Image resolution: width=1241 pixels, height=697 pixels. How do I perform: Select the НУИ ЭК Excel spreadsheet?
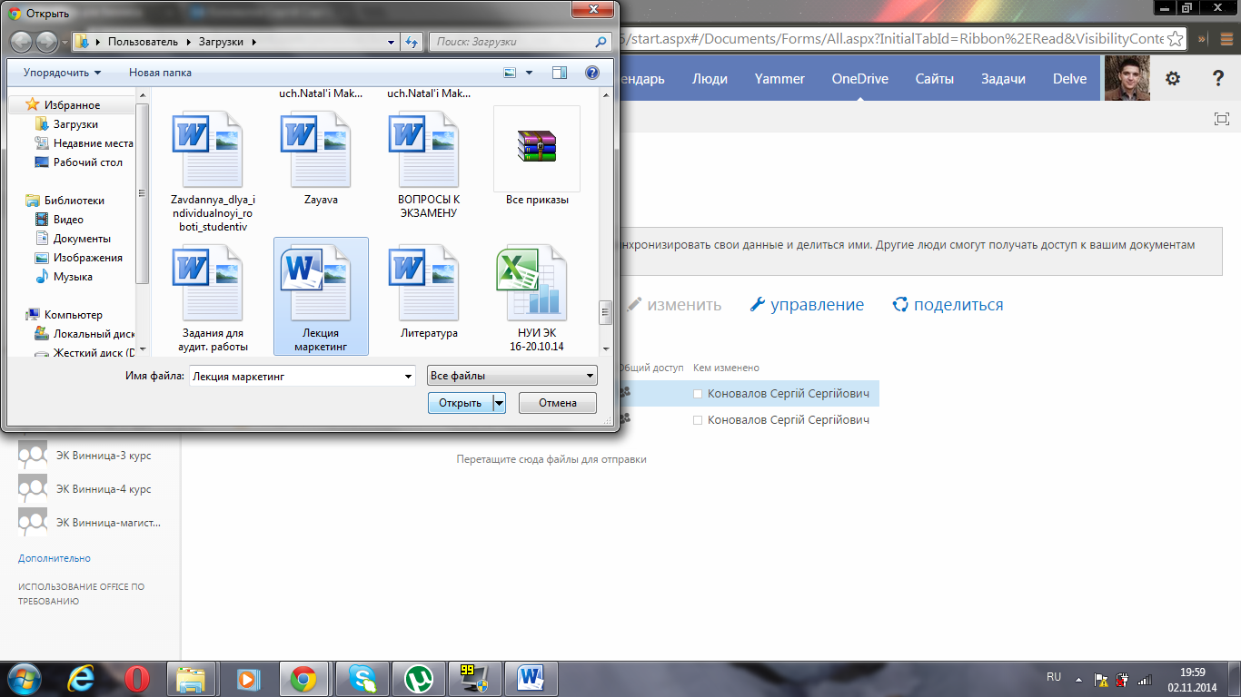(537, 297)
